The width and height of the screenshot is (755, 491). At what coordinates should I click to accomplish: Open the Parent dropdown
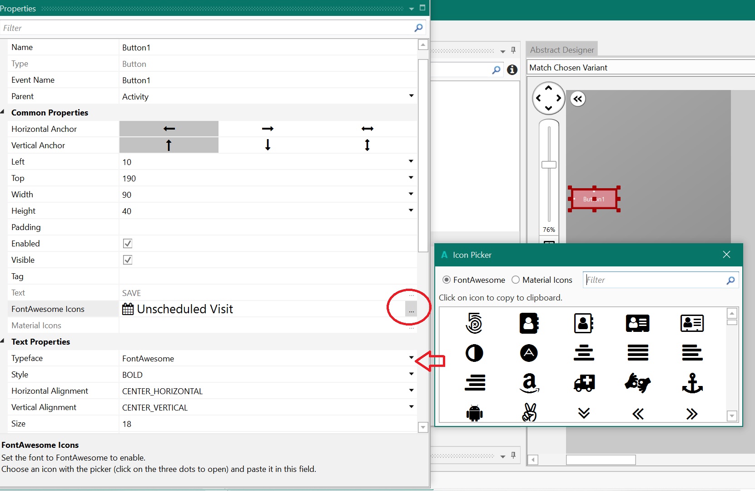[411, 96]
